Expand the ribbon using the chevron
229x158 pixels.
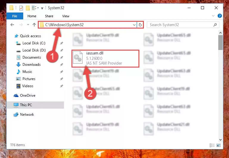213,16
